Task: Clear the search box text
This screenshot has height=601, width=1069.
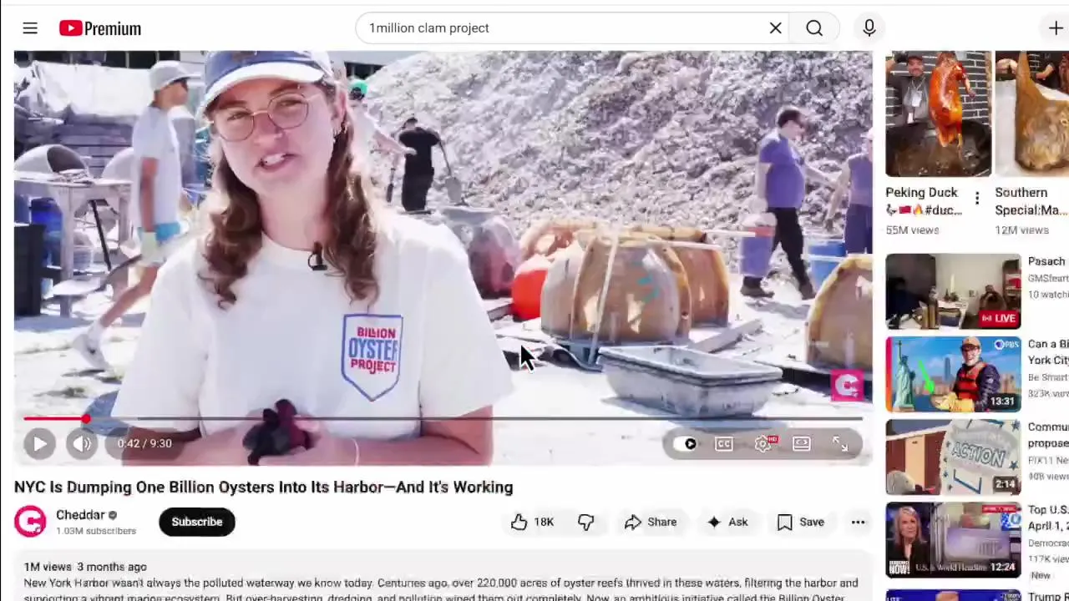Action: point(775,28)
